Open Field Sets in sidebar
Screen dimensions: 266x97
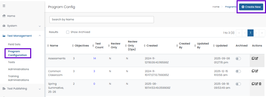coord(14,44)
